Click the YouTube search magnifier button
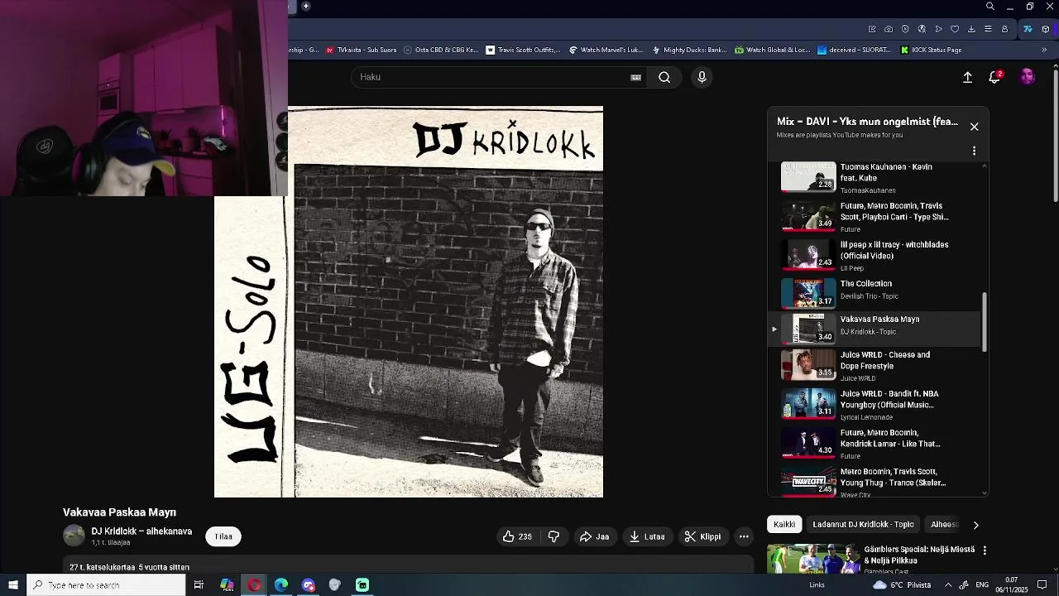 tap(664, 77)
